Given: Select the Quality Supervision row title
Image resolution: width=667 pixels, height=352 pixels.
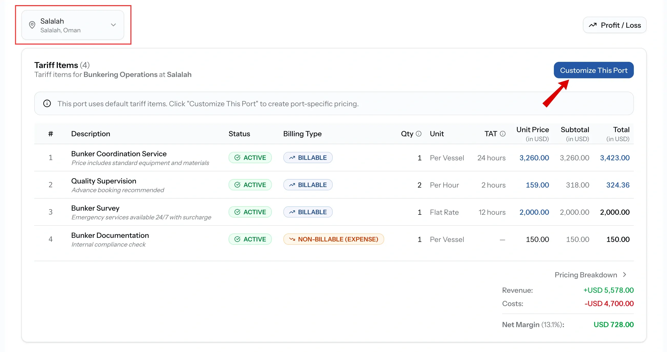Looking at the screenshot, I should tap(104, 181).
